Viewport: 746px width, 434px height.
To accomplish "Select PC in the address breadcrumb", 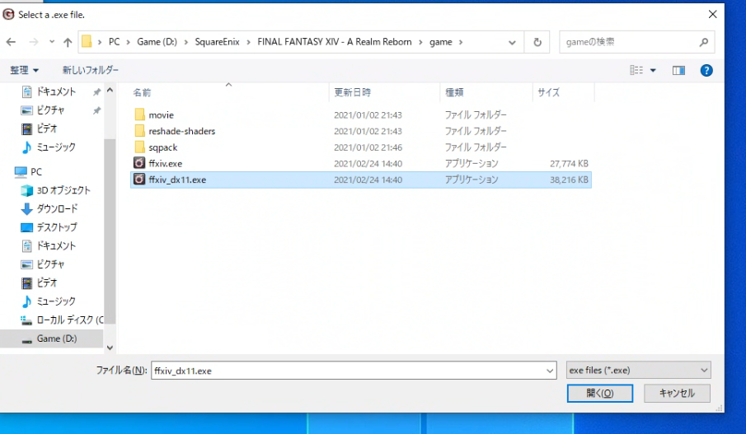I will [x=115, y=42].
